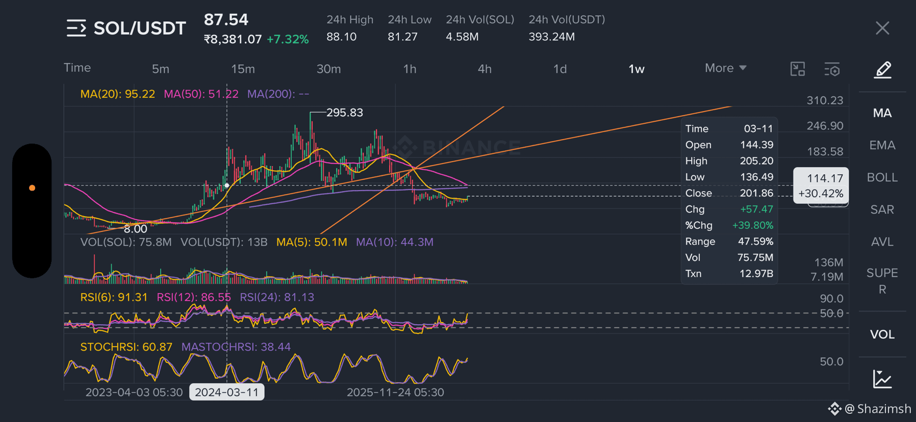Tap the current price 87.54
Image resolution: width=916 pixels, height=422 pixels.
pos(226,19)
